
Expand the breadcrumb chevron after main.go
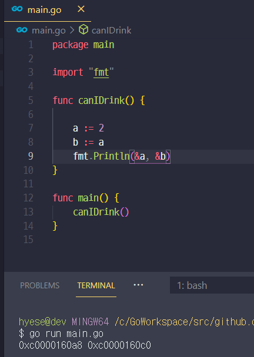pos(72,30)
